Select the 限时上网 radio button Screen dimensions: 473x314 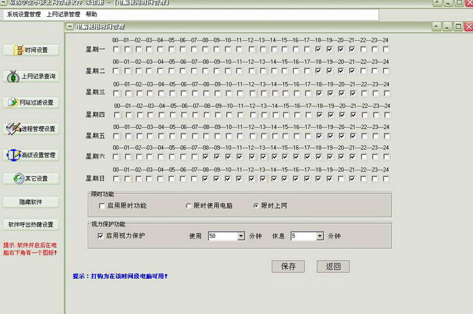point(255,205)
